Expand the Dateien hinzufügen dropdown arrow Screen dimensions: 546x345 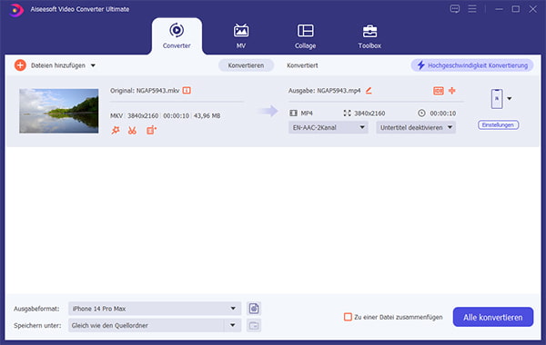tap(93, 65)
